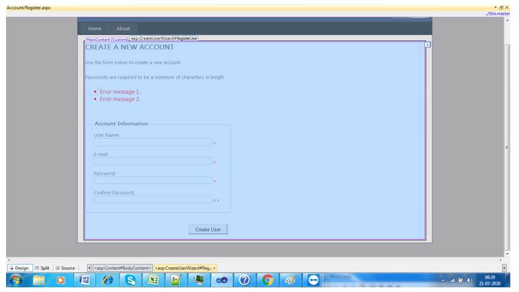Image resolution: width=519 pixels, height=292 pixels.
Task: Click the designer vertical scrollbar thumb
Action: point(507,147)
